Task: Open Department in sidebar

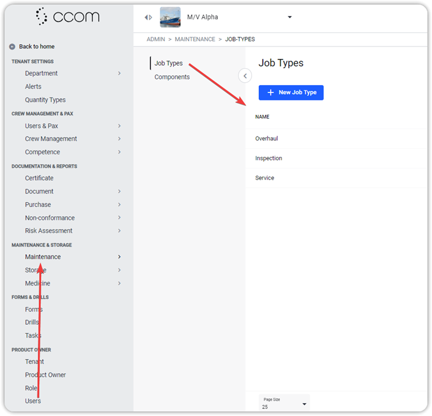Action: tap(42, 74)
